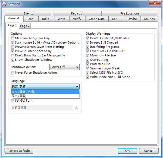Select 中文 (繁體，台灣) language option
The image size is (163, 158).
pos(45,92)
